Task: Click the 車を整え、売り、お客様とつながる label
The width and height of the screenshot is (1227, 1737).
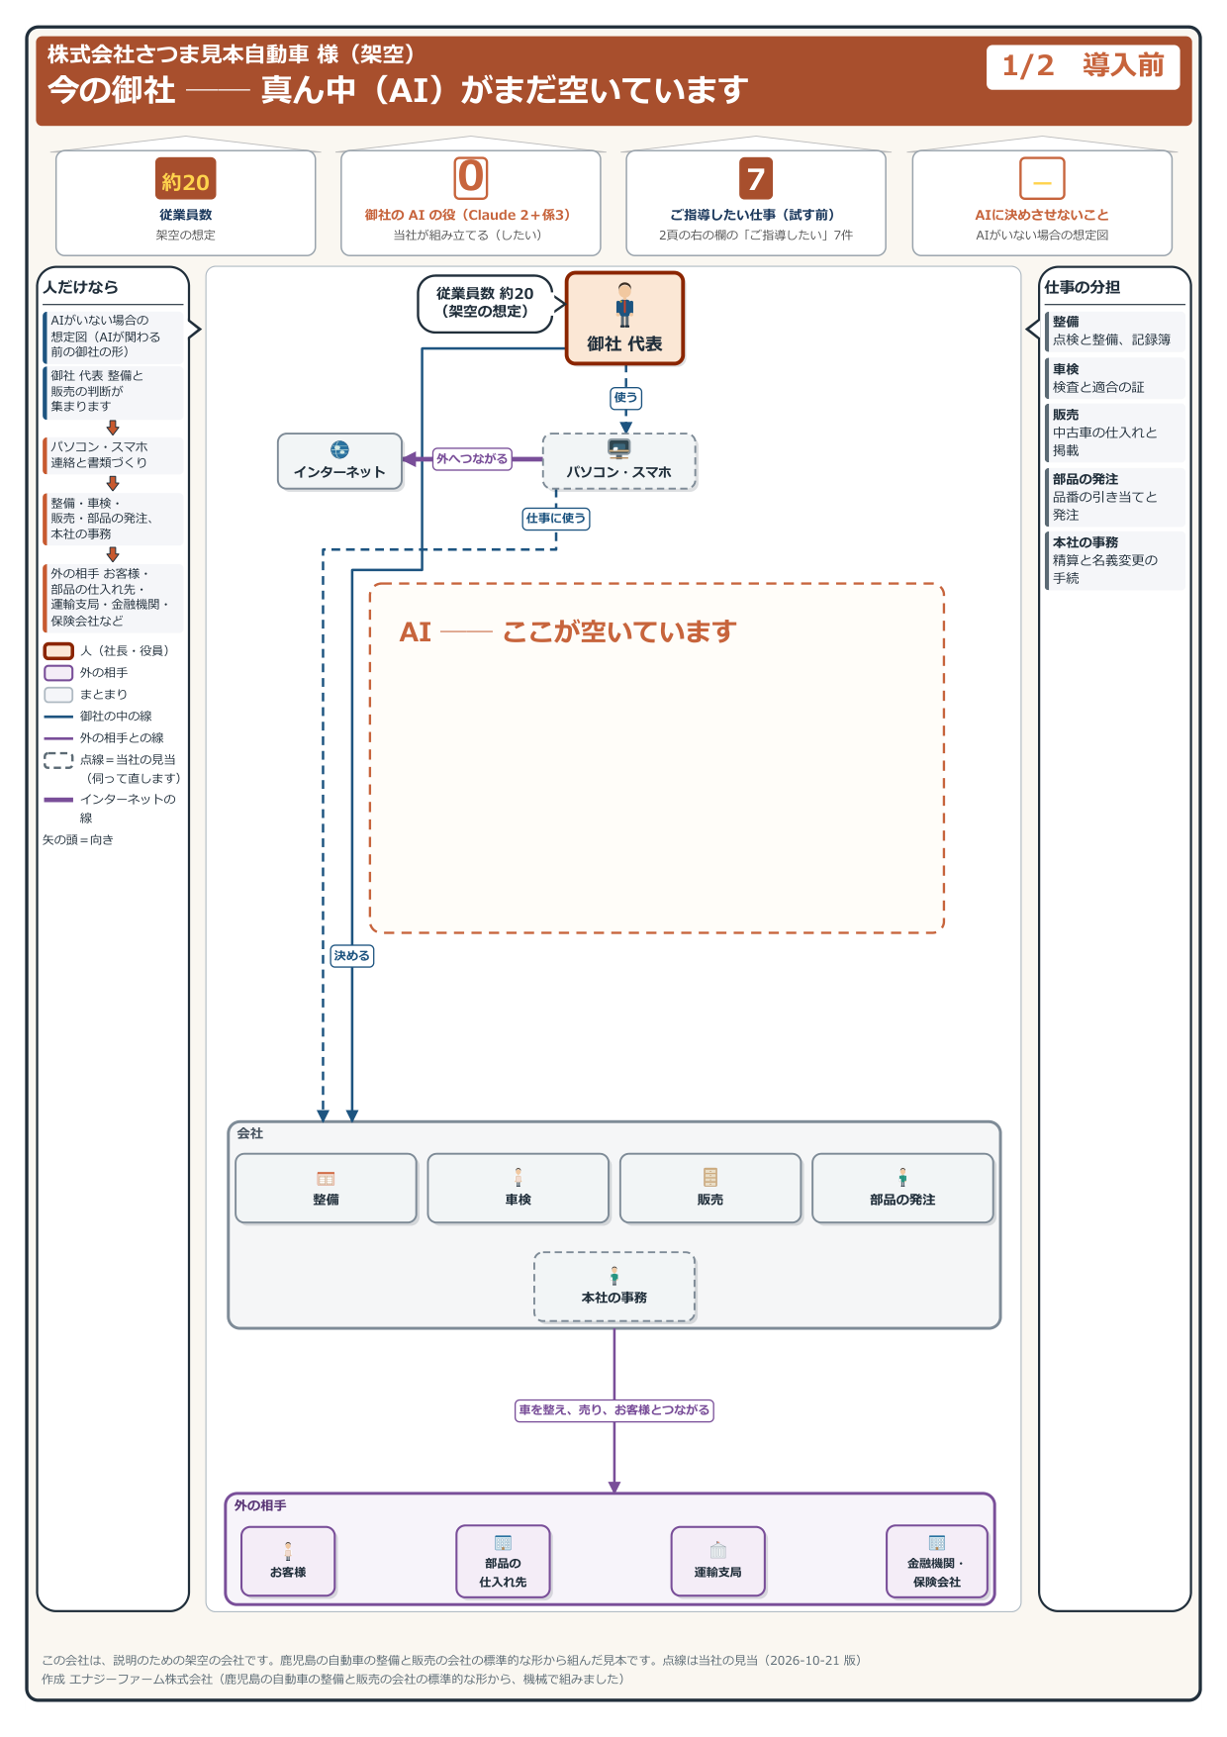Action: [x=614, y=1409]
